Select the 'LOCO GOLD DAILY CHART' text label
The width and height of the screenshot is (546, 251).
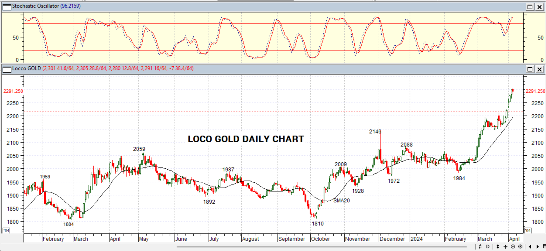point(246,139)
